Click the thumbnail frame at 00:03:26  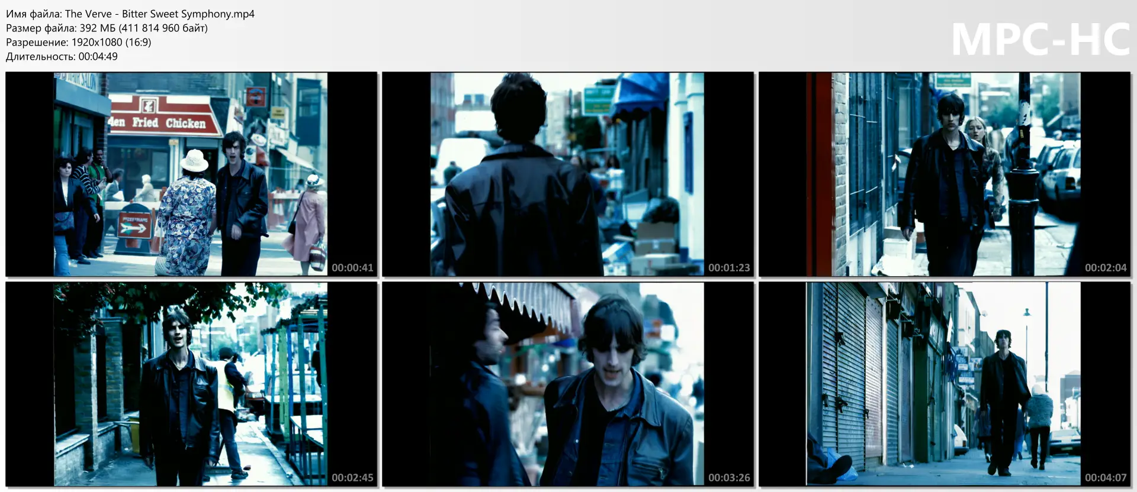pos(568,384)
